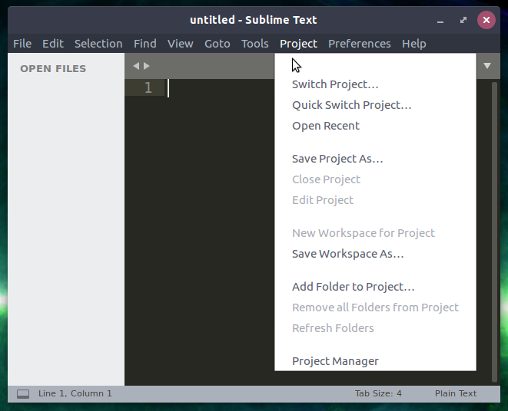508x411 pixels.
Task: Select Quick Switch Project… entry
Action: tap(352, 105)
